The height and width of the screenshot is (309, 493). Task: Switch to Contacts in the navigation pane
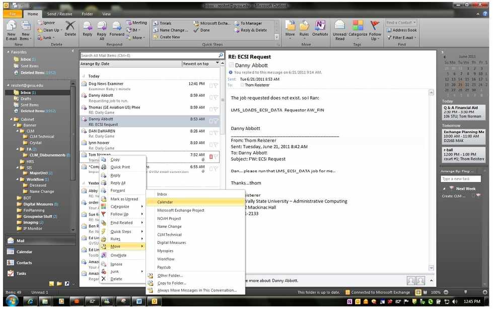[24, 263]
